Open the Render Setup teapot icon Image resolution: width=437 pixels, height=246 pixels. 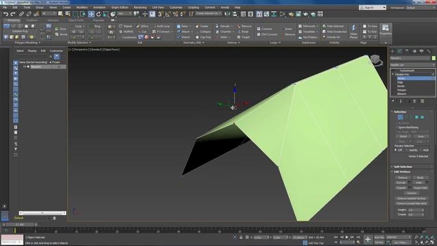(291, 14)
